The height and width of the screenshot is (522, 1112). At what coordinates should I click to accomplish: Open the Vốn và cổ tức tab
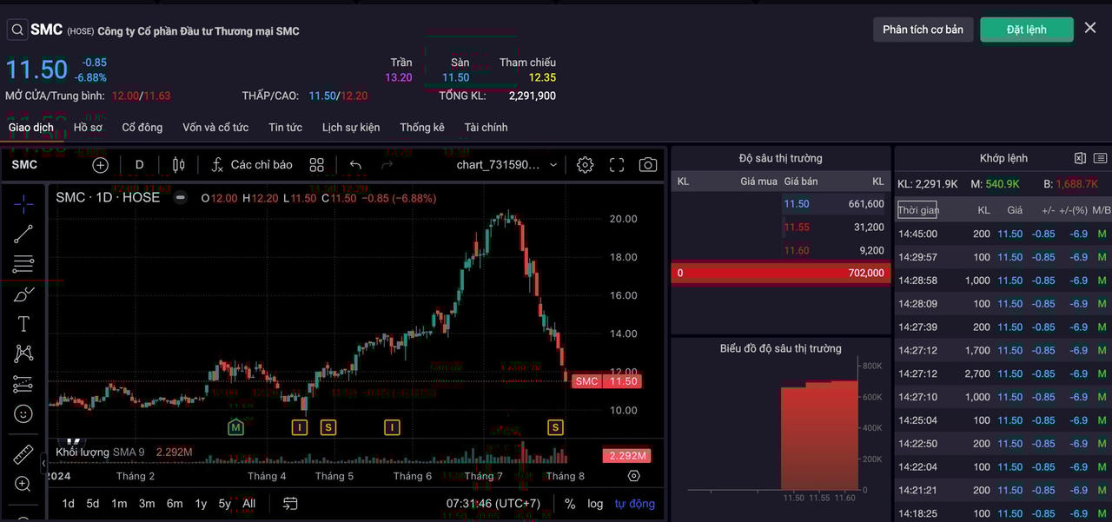pyautogui.click(x=215, y=128)
